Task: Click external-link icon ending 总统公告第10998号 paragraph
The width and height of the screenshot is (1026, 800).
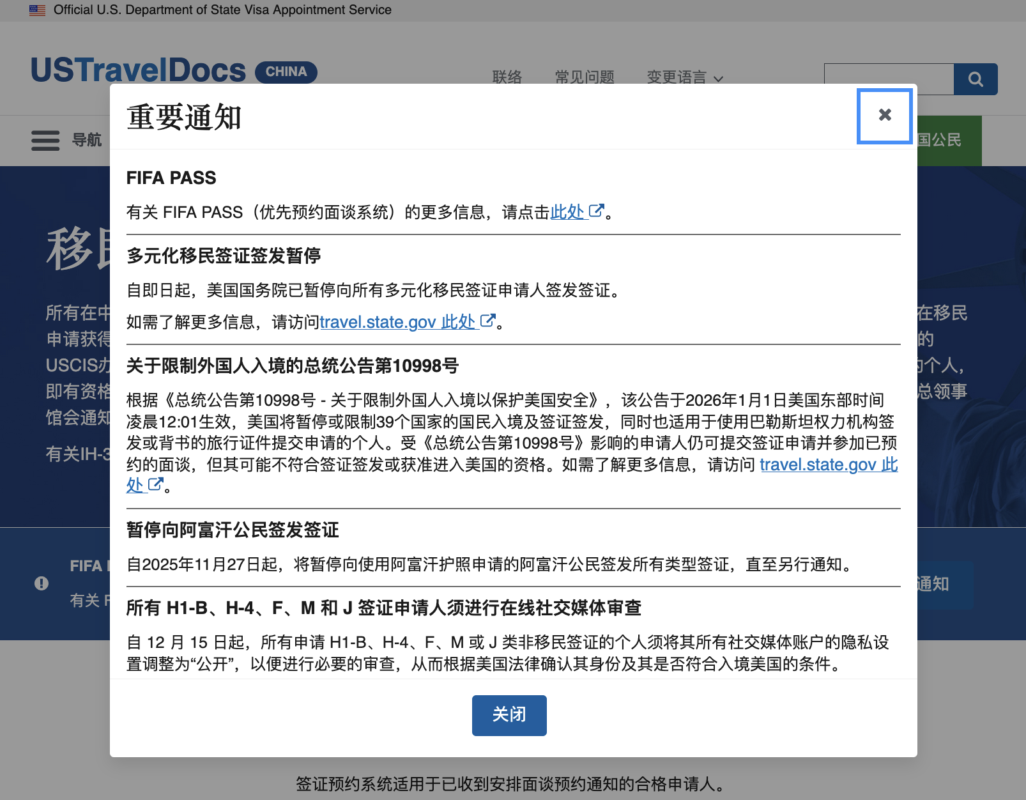Action: (x=156, y=485)
